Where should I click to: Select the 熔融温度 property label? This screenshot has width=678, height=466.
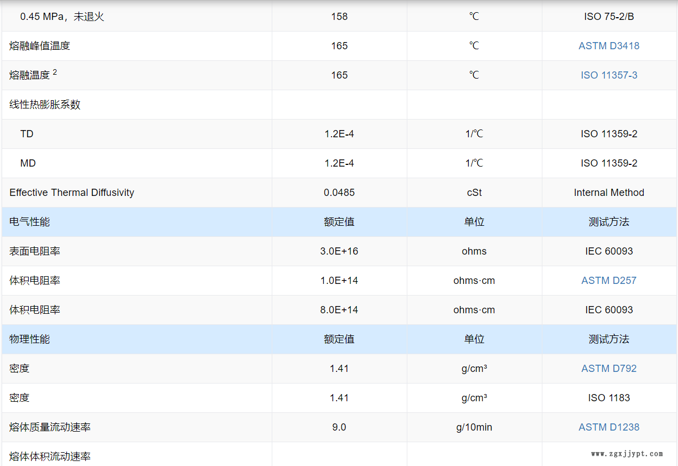tap(29, 75)
